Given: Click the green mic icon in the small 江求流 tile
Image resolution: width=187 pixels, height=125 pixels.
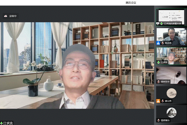Looking at the screenshot, I should pos(159,62).
